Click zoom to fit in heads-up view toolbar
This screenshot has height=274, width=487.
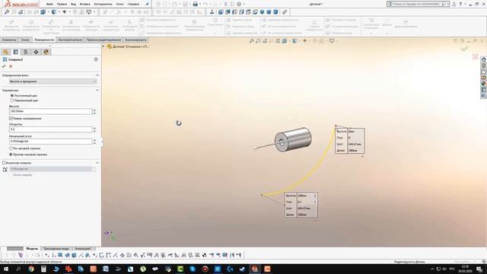point(252,41)
